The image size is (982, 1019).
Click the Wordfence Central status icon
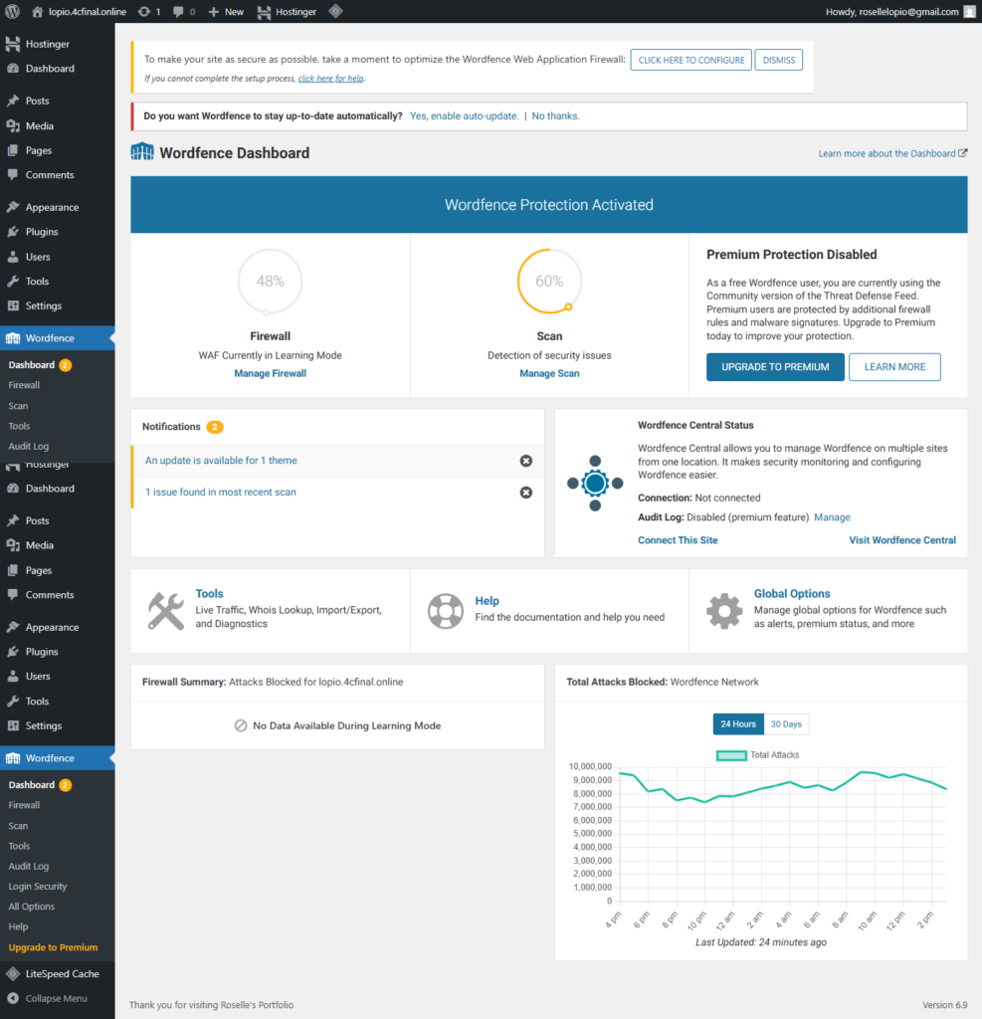(x=594, y=484)
